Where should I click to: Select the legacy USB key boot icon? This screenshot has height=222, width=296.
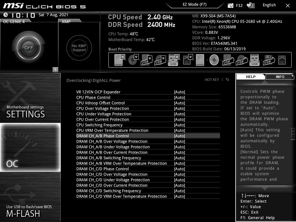point(254,60)
